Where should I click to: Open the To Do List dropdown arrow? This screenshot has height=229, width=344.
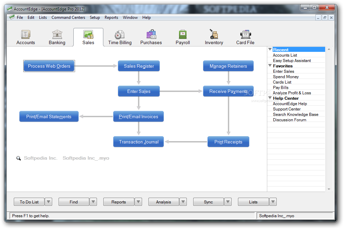pos(48,202)
